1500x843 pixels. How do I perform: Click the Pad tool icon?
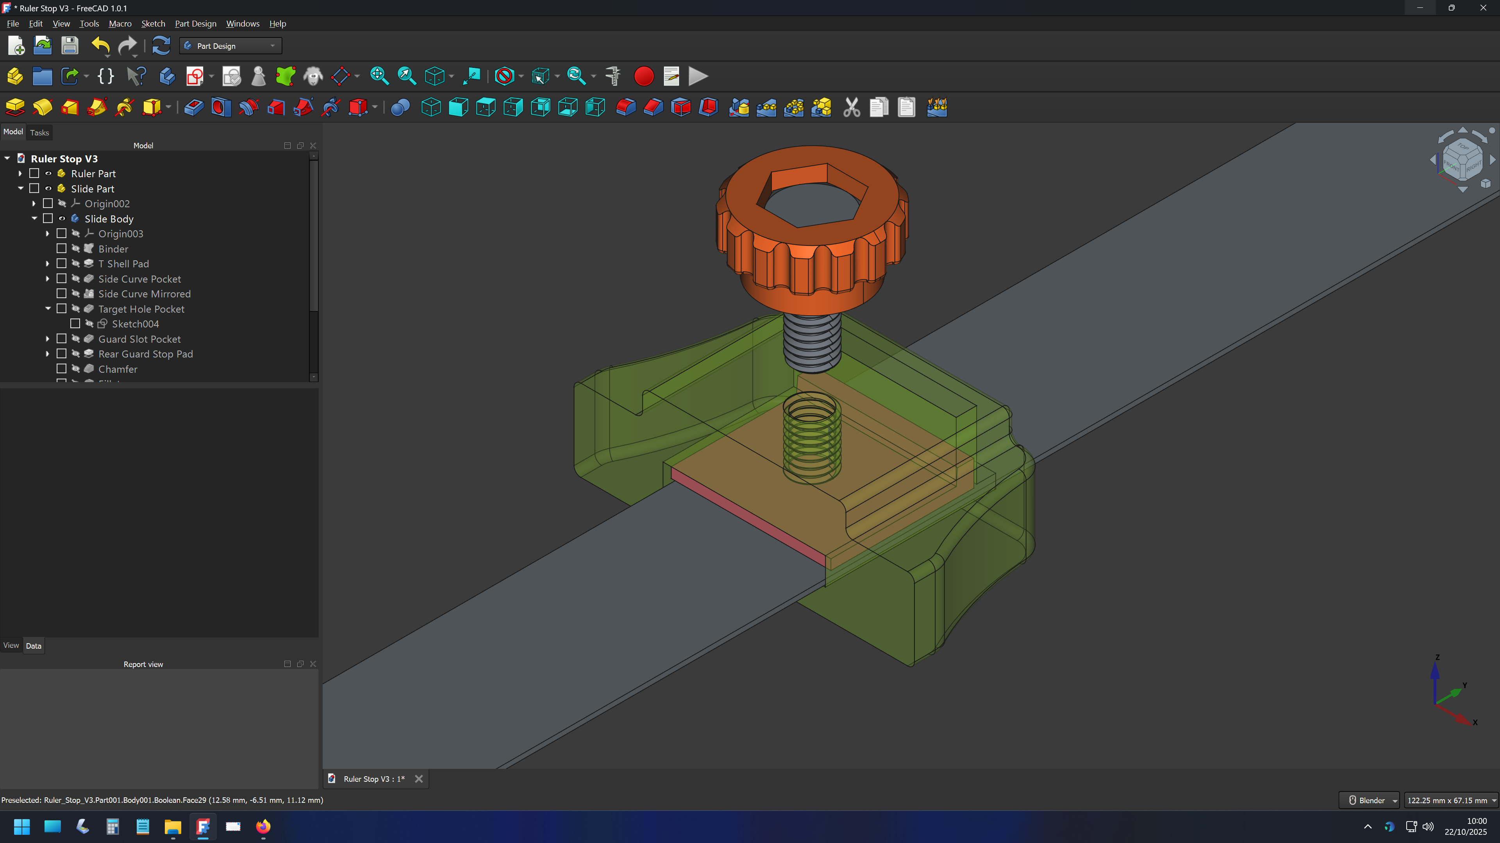coord(15,107)
